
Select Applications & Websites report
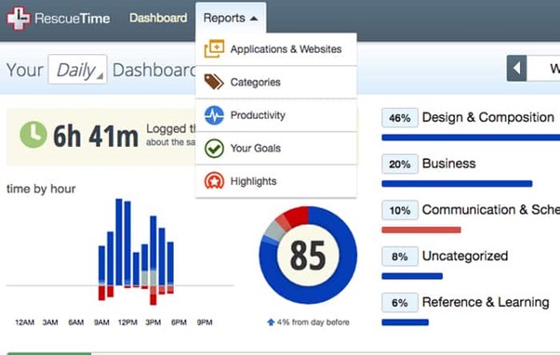pyautogui.click(x=276, y=49)
